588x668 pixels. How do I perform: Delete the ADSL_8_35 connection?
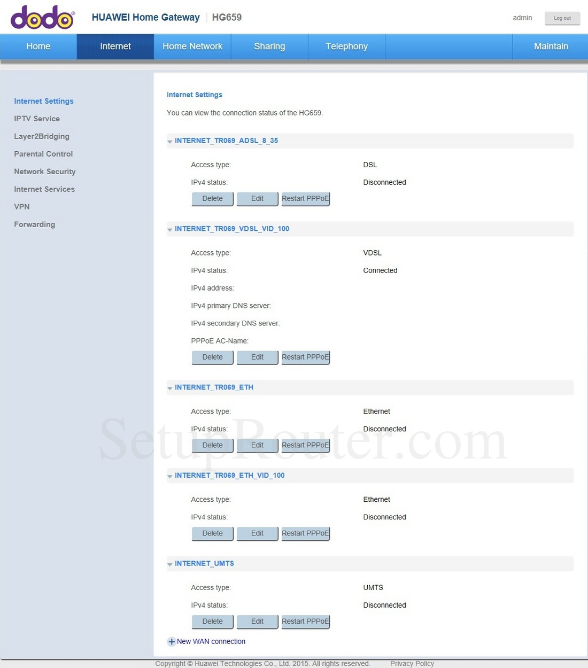click(212, 199)
